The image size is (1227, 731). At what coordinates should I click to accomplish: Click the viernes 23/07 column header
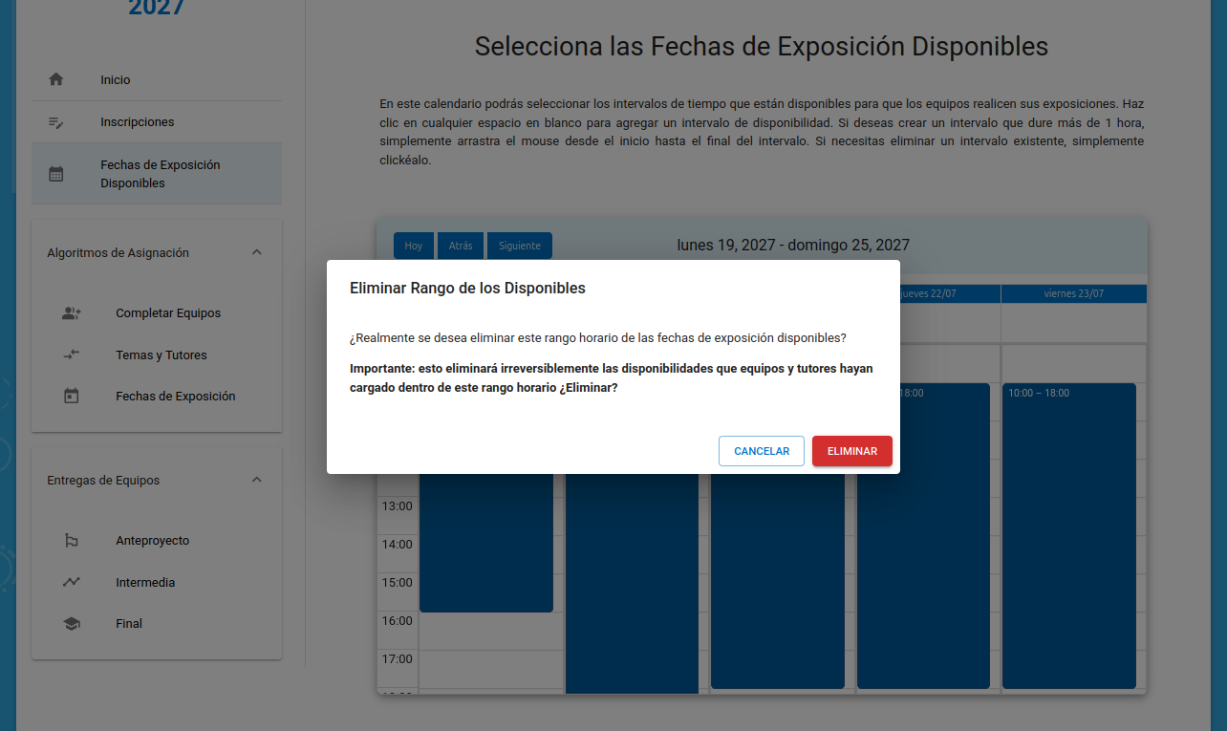pyautogui.click(x=1073, y=293)
